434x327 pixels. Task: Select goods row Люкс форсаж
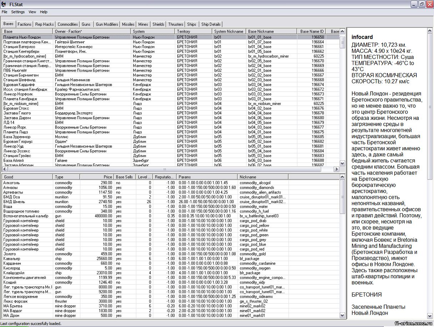171,301
